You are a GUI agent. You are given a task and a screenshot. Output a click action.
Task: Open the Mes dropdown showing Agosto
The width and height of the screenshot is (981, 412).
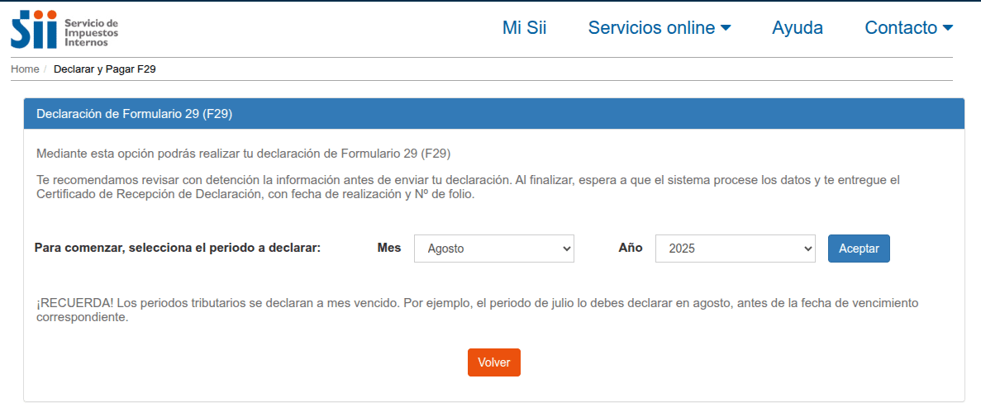click(494, 249)
